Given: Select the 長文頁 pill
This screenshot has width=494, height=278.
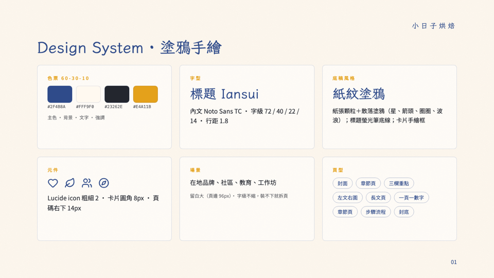Looking at the screenshot, I should tap(378, 198).
